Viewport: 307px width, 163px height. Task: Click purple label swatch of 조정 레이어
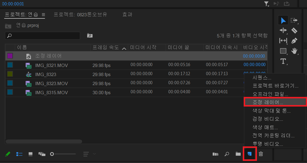point(10,56)
